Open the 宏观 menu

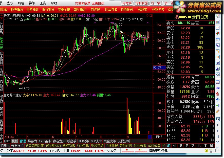point(10,3)
